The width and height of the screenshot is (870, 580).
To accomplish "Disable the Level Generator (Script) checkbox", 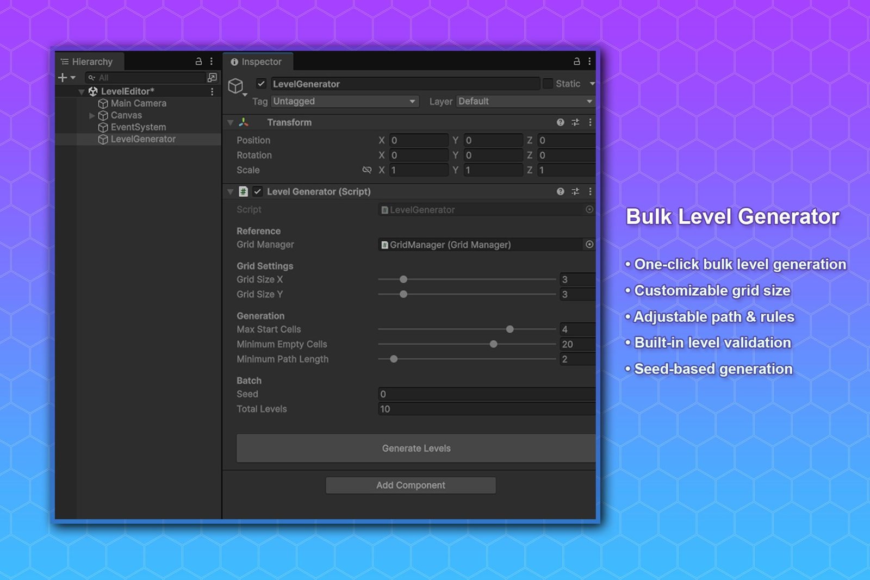I will point(257,191).
